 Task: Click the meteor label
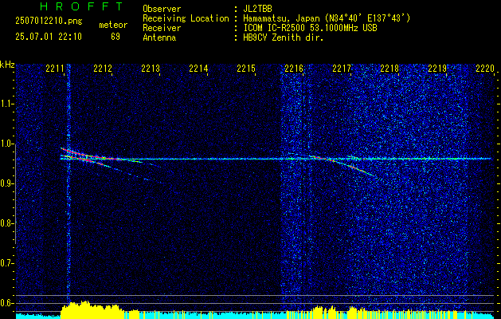click(x=113, y=25)
